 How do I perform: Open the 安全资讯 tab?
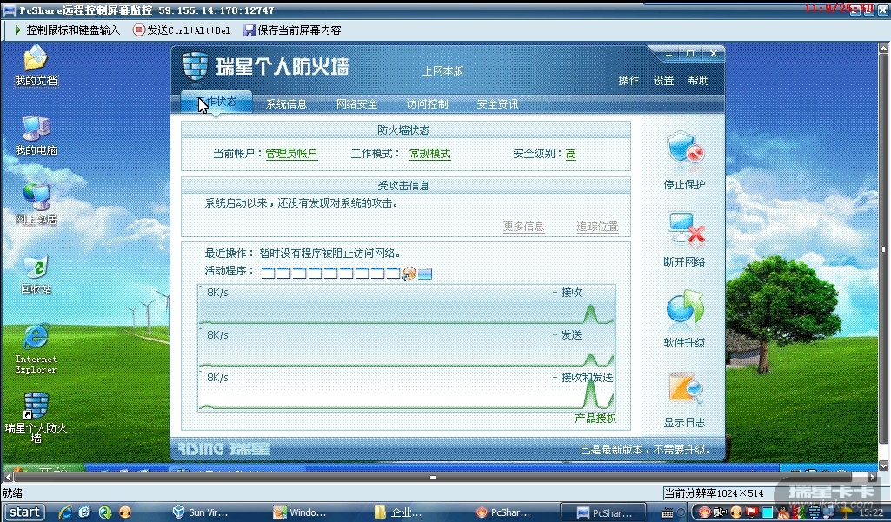(497, 104)
